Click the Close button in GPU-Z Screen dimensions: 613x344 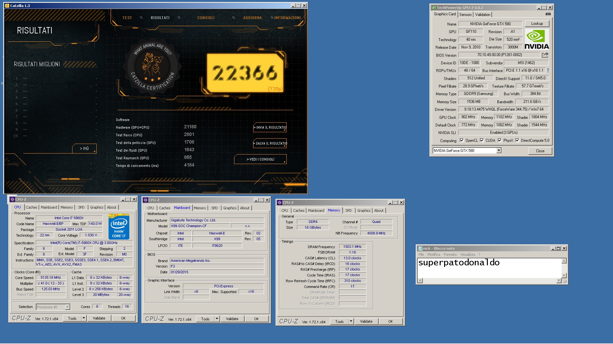point(540,151)
